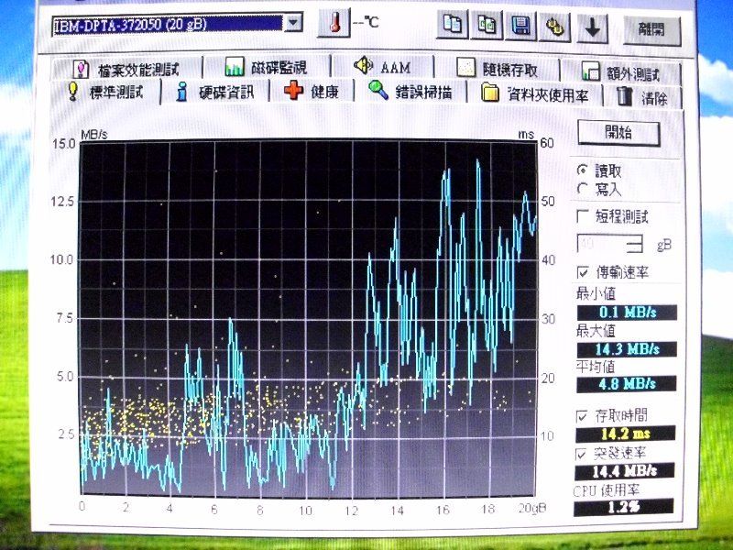This screenshot has width=733, height=550.
Task: Click the 開始 start button
Action: coord(618,133)
